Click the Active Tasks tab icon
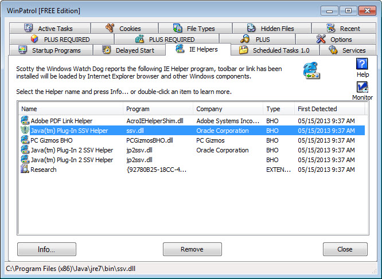 click(x=28, y=28)
